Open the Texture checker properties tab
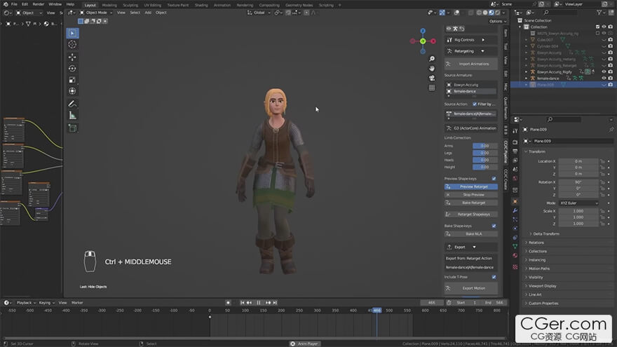The image size is (617, 347). (x=515, y=267)
